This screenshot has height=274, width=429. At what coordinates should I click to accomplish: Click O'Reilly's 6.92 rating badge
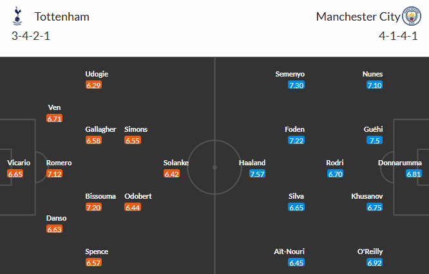coord(374,262)
